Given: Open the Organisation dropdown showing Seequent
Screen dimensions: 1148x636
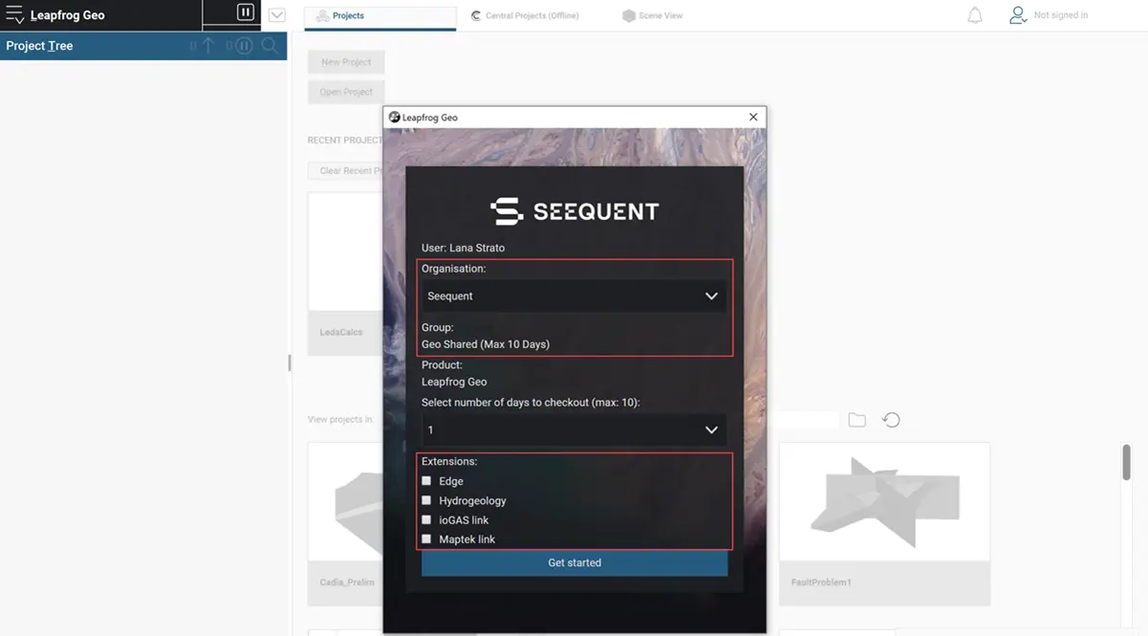Looking at the screenshot, I should tap(574, 296).
